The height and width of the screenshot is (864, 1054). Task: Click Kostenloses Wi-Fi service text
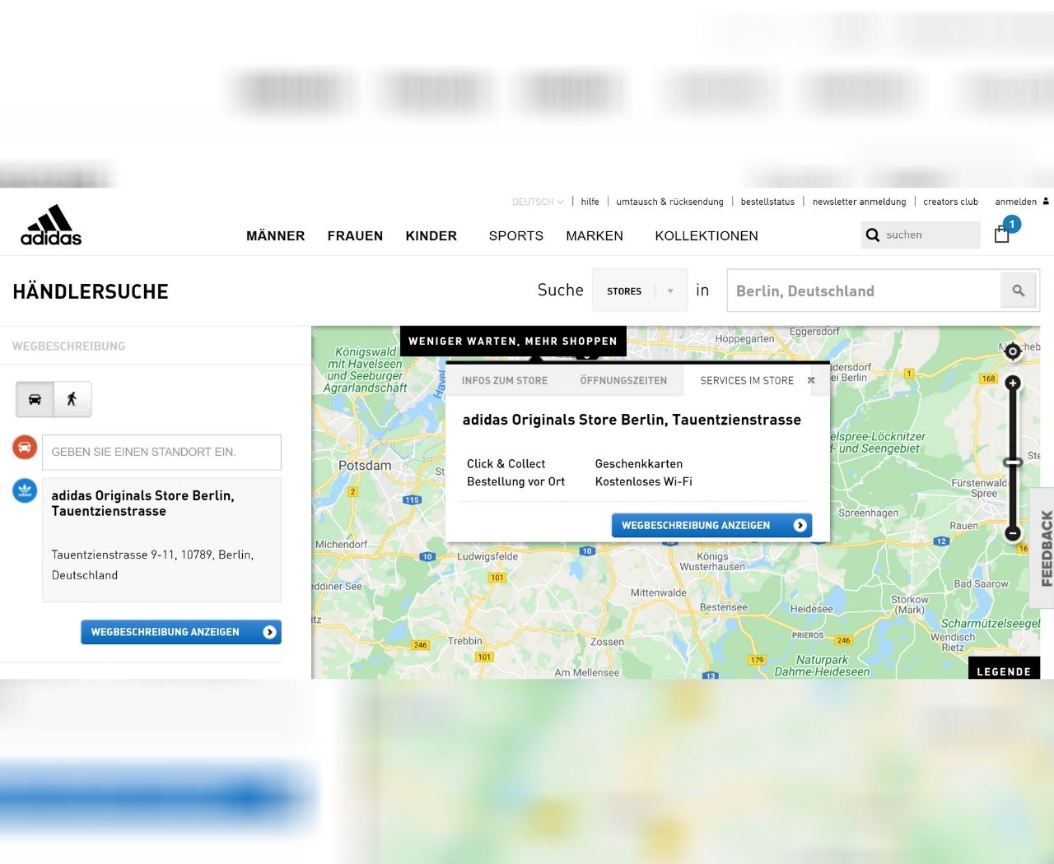[644, 481]
